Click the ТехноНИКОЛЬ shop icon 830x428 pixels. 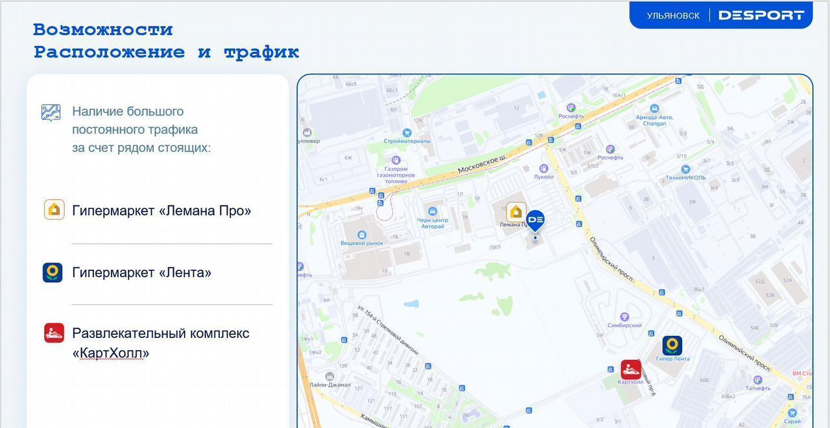pyautogui.click(x=686, y=169)
